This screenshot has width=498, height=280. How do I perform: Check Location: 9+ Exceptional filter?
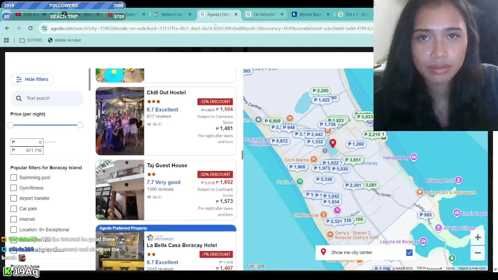14,230
